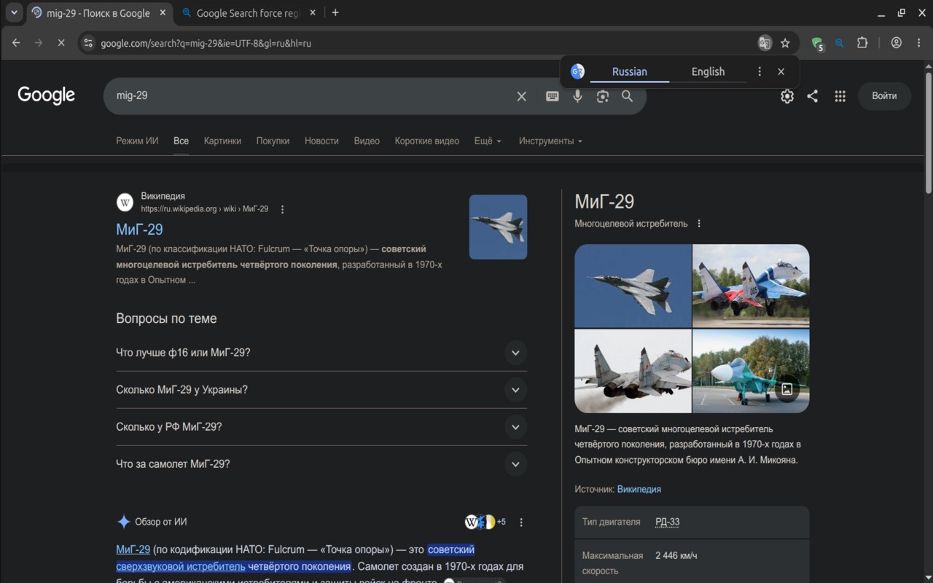Close the translate popup
Screen dimensions: 933x583
(x=781, y=71)
